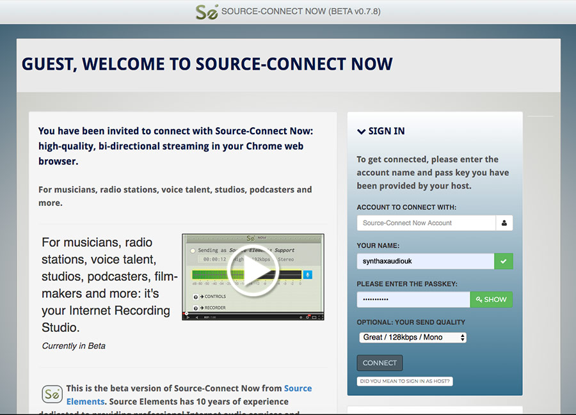
Task: Click the "Optional: Your send quality" label
Action: [411, 322]
